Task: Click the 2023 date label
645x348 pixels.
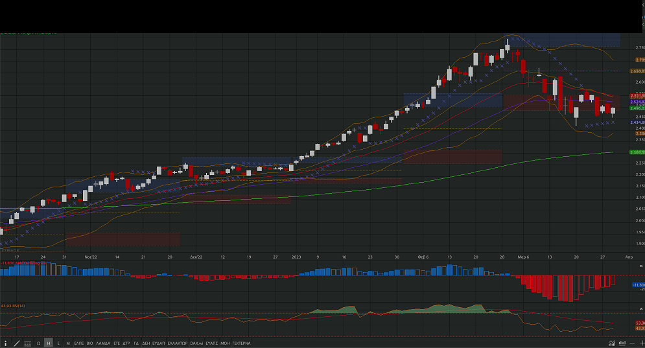Action: click(x=296, y=257)
